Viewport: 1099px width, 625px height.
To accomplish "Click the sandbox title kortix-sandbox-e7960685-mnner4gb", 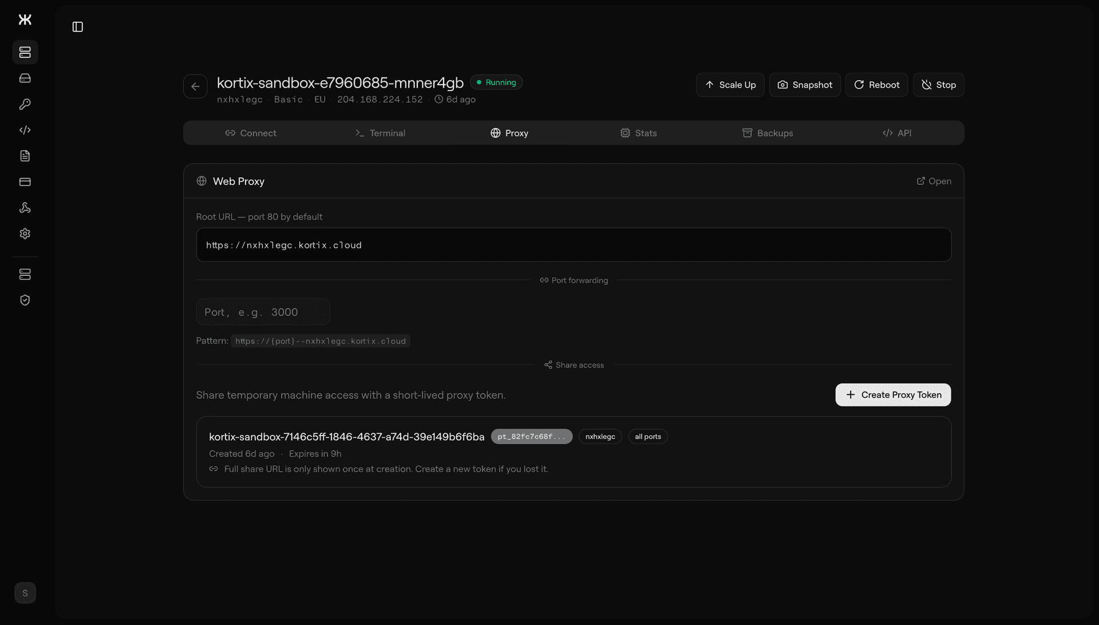I will point(340,83).
